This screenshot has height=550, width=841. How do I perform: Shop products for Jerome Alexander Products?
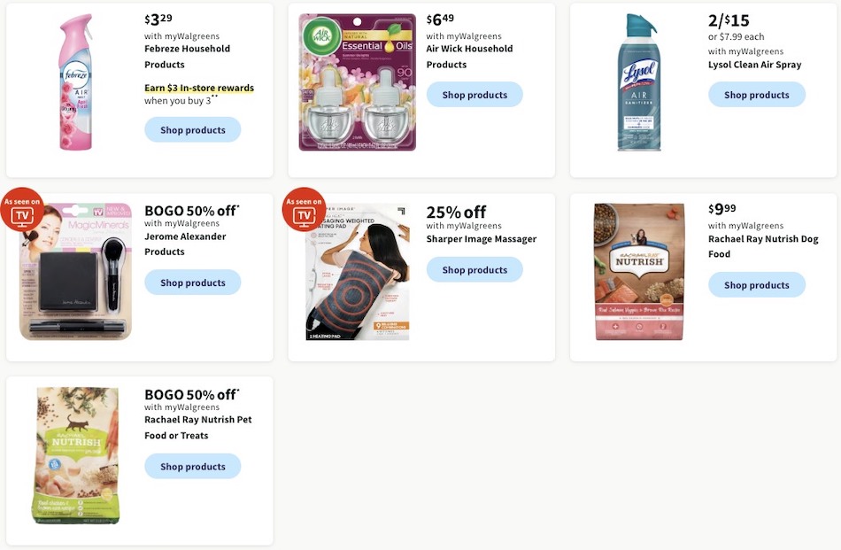(192, 282)
